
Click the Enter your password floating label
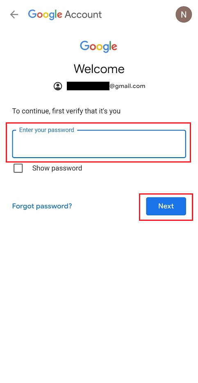pyautogui.click(x=47, y=130)
